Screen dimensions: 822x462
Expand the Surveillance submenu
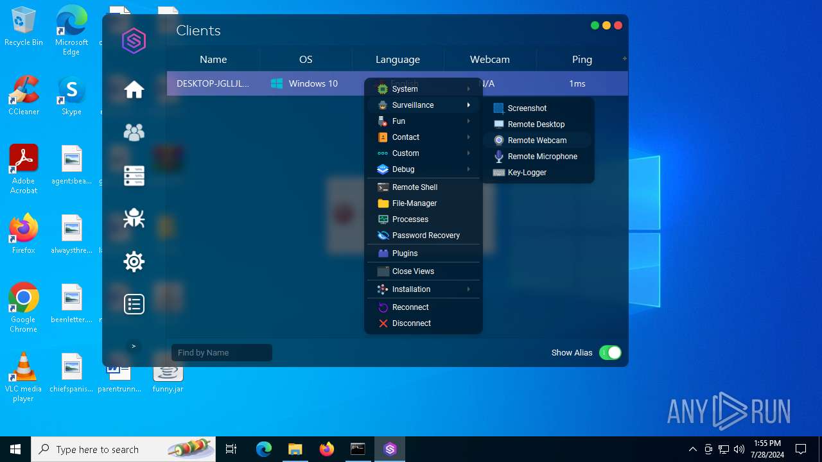point(424,105)
